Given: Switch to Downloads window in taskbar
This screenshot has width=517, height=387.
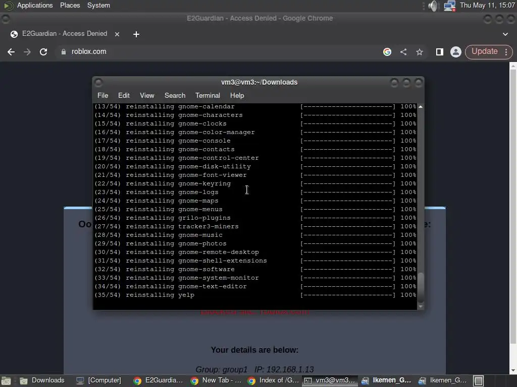Looking at the screenshot, I should (x=42, y=380).
